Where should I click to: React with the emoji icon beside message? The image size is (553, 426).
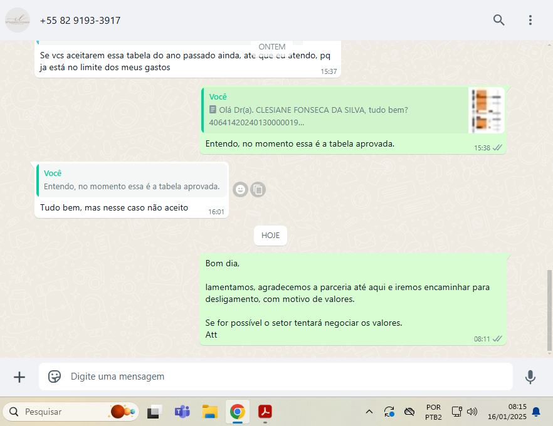click(x=240, y=189)
